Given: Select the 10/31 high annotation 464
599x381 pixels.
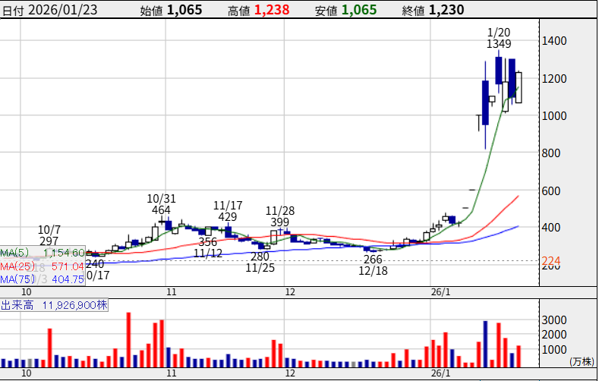Looking at the screenshot, I should 161,210.
